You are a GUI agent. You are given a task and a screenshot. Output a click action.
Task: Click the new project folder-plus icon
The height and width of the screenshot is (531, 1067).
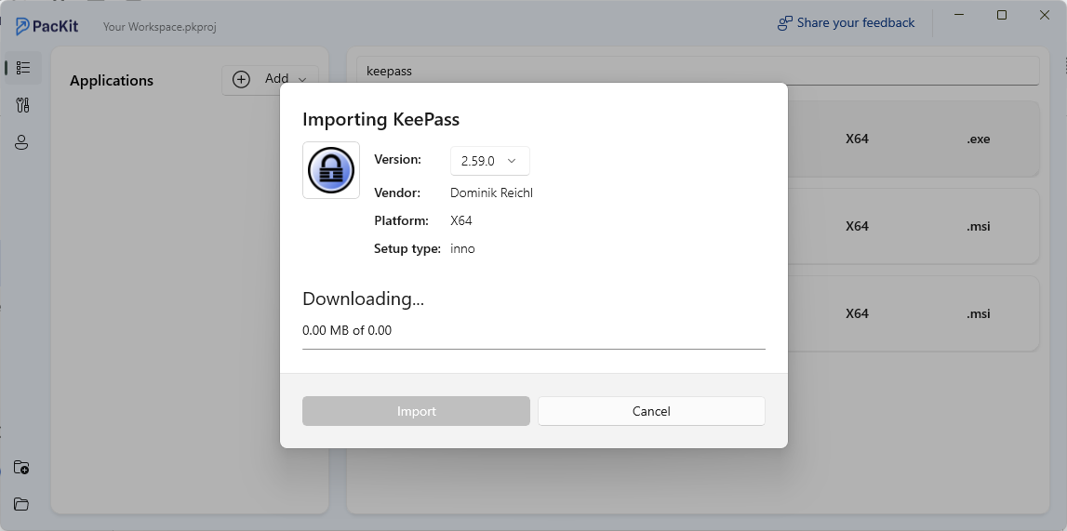(x=21, y=467)
